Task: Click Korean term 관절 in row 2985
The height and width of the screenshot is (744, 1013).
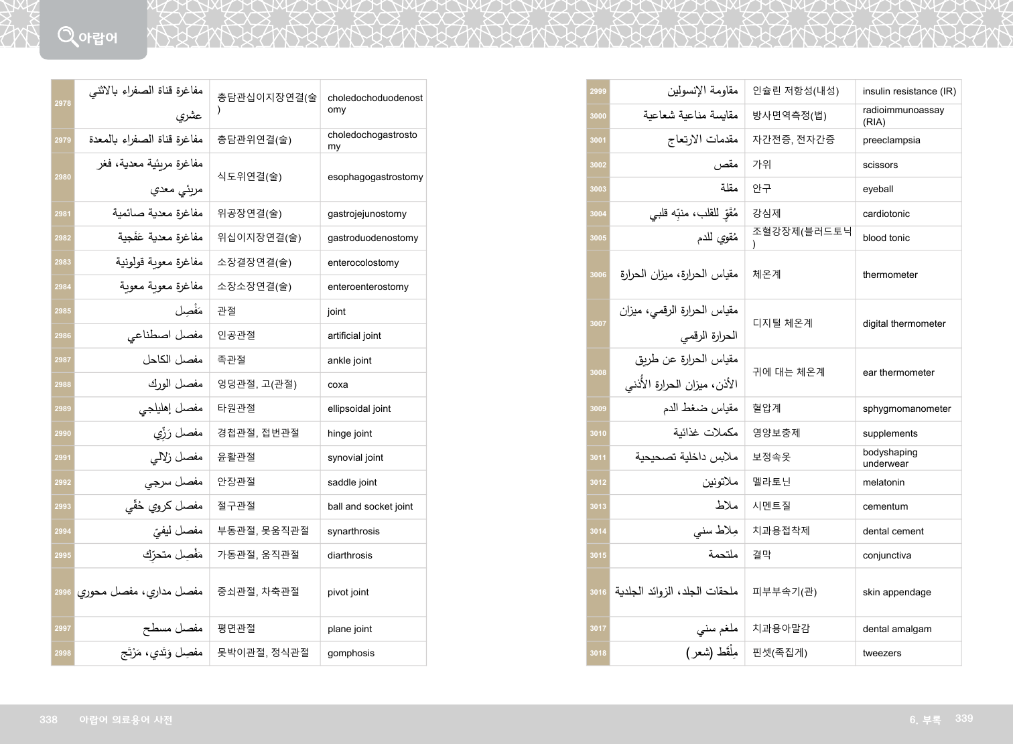Action: (226, 311)
